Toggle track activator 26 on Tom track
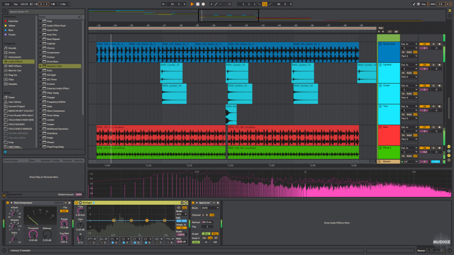 (x=425, y=107)
